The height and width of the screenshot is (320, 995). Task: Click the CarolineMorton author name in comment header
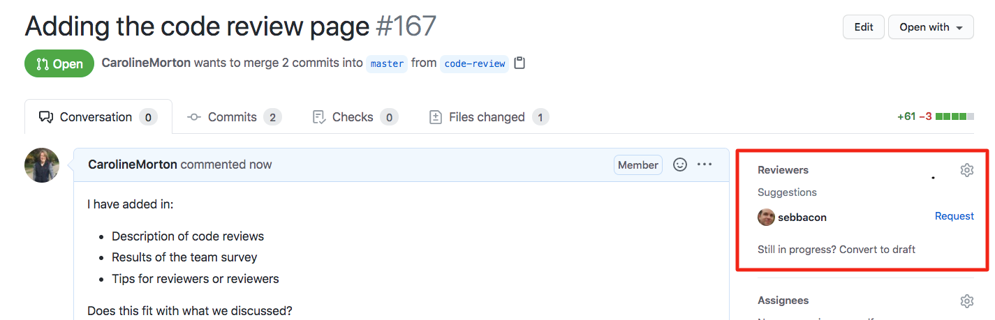point(133,165)
